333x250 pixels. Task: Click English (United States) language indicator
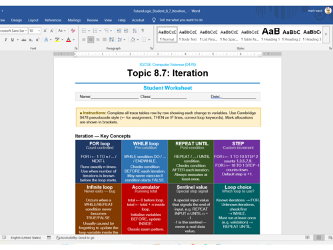(x=26, y=237)
